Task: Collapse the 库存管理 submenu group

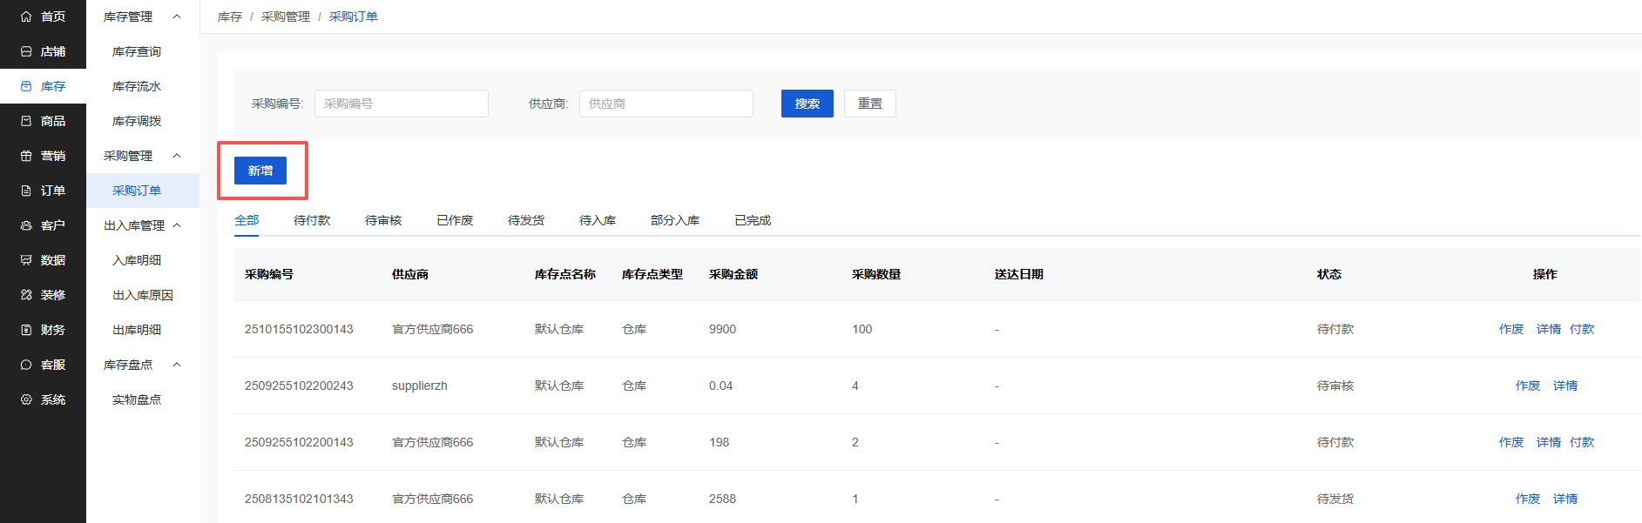Action: pos(177,17)
